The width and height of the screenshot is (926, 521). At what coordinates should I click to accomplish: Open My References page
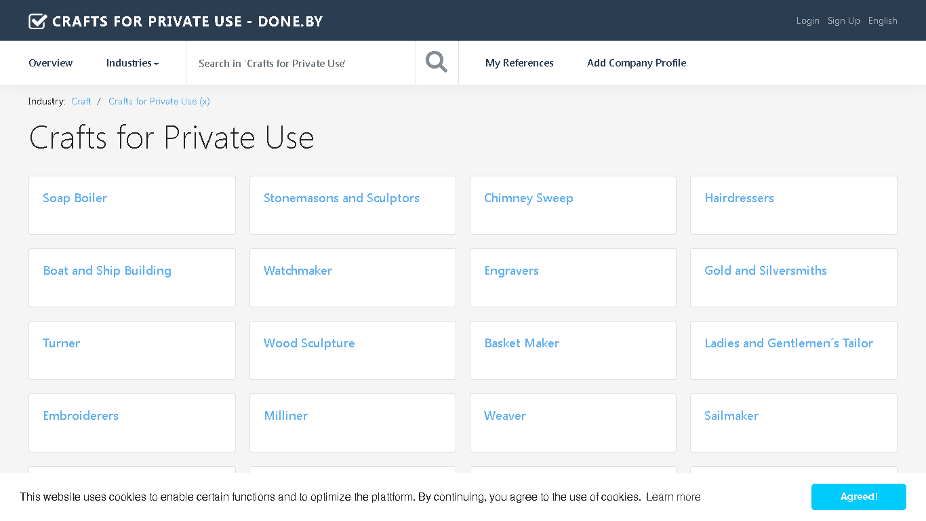tap(519, 63)
